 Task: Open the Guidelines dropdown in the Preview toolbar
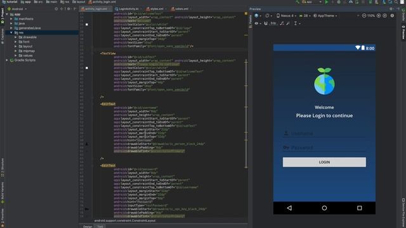click(x=297, y=23)
